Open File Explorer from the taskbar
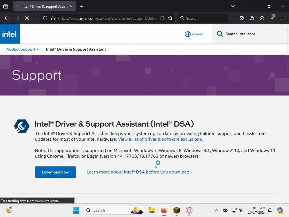The width and height of the screenshot is (289, 217). (152, 210)
